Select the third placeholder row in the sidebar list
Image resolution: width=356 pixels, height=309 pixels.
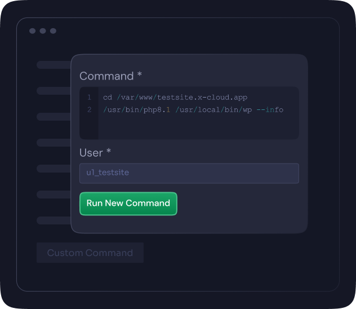pyautogui.click(x=54, y=117)
